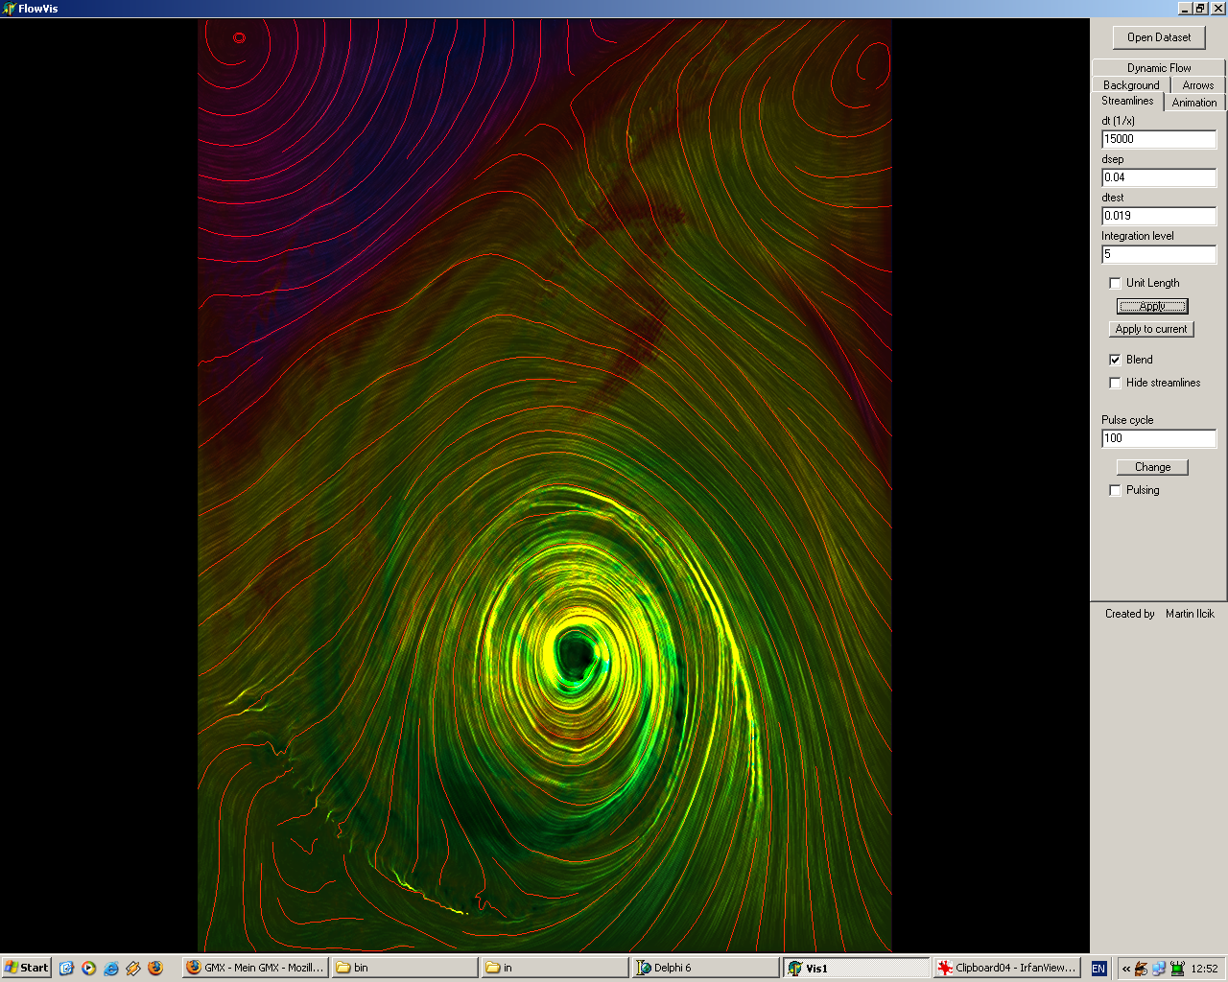Image resolution: width=1228 pixels, height=982 pixels.
Task: Click the EN language indicator
Action: [x=1098, y=969]
